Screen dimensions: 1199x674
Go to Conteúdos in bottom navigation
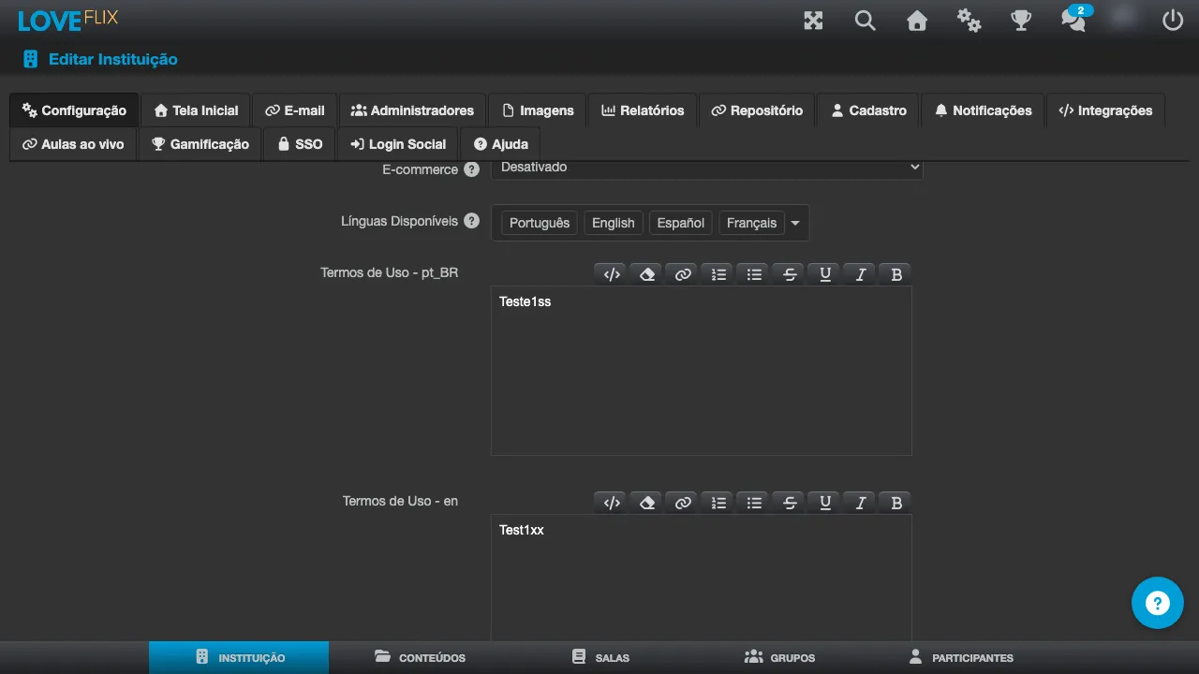click(x=420, y=657)
